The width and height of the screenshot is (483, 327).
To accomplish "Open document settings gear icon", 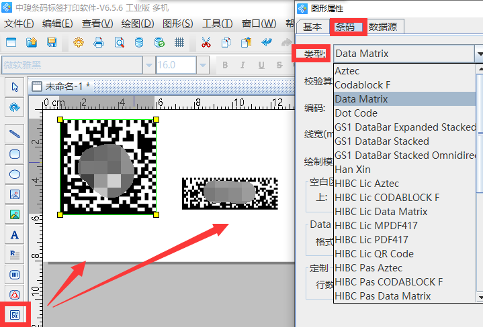I will [79, 42].
